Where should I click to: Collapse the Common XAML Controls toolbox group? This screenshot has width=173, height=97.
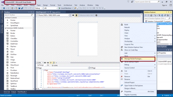tap(6, 28)
